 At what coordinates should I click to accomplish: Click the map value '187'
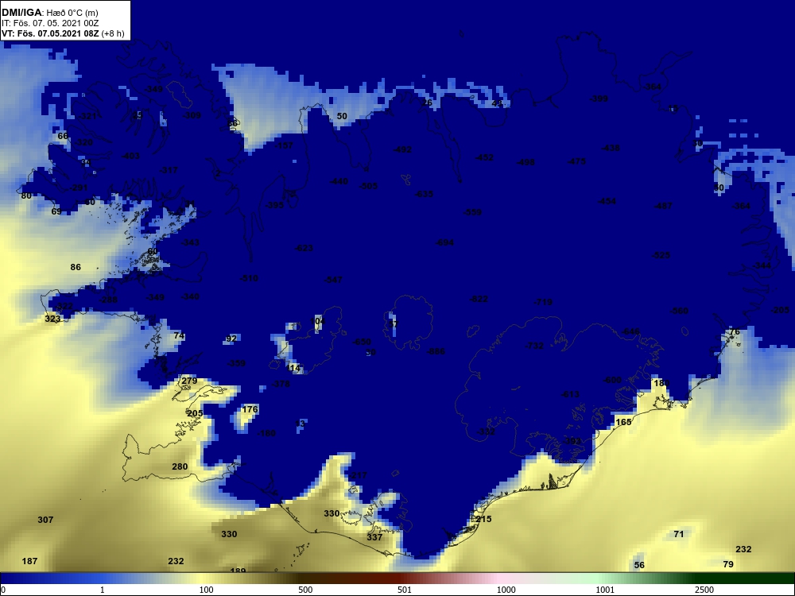(30, 561)
